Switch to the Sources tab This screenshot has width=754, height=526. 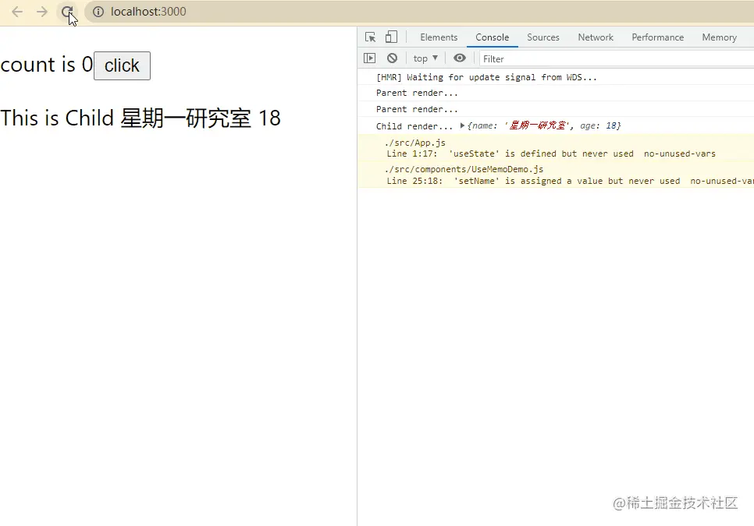pyautogui.click(x=543, y=37)
